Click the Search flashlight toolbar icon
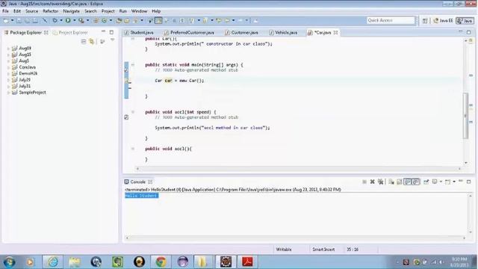478x269 pixels. 136,20
